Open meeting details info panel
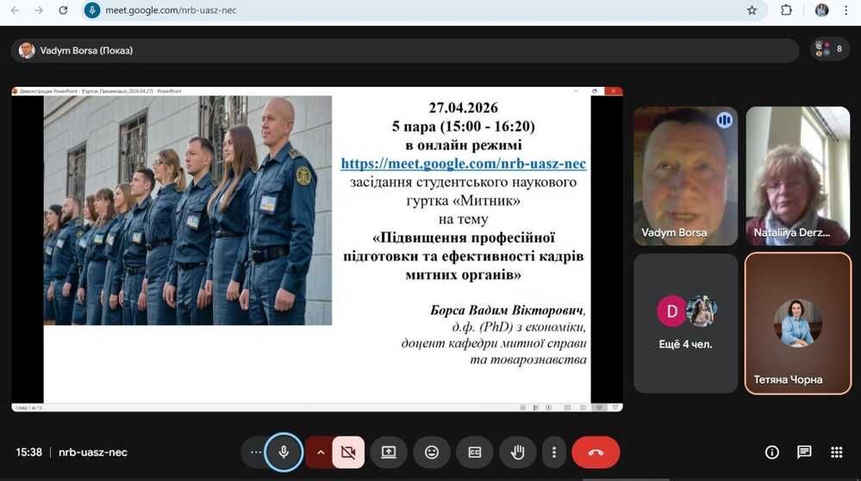The width and height of the screenshot is (861, 481). pyautogui.click(x=772, y=452)
